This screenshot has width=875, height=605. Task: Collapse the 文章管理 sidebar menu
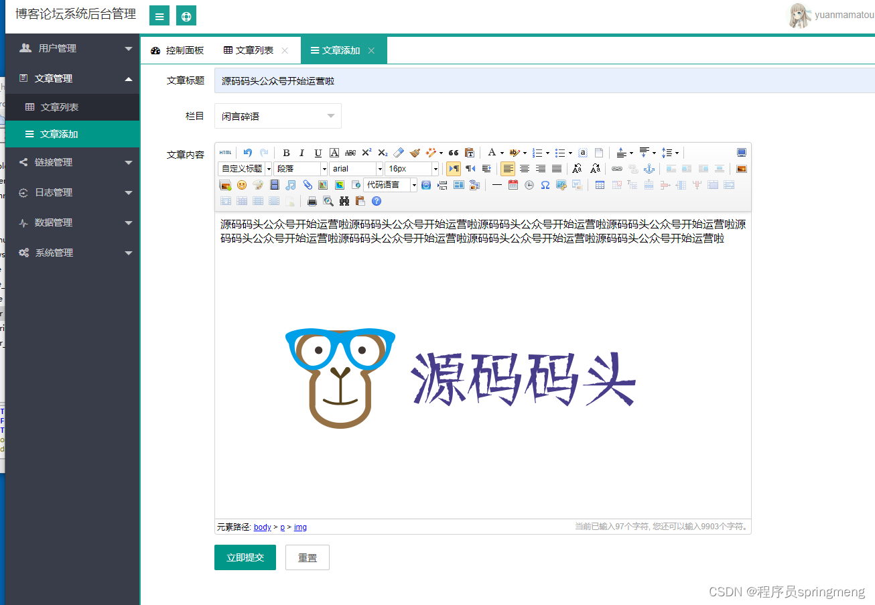tap(72, 78)
